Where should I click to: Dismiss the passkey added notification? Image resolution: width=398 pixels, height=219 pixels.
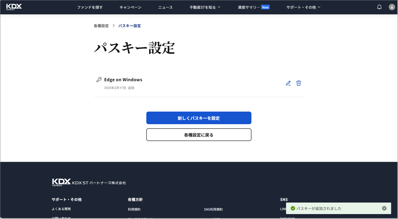click(x=384, y=208)
